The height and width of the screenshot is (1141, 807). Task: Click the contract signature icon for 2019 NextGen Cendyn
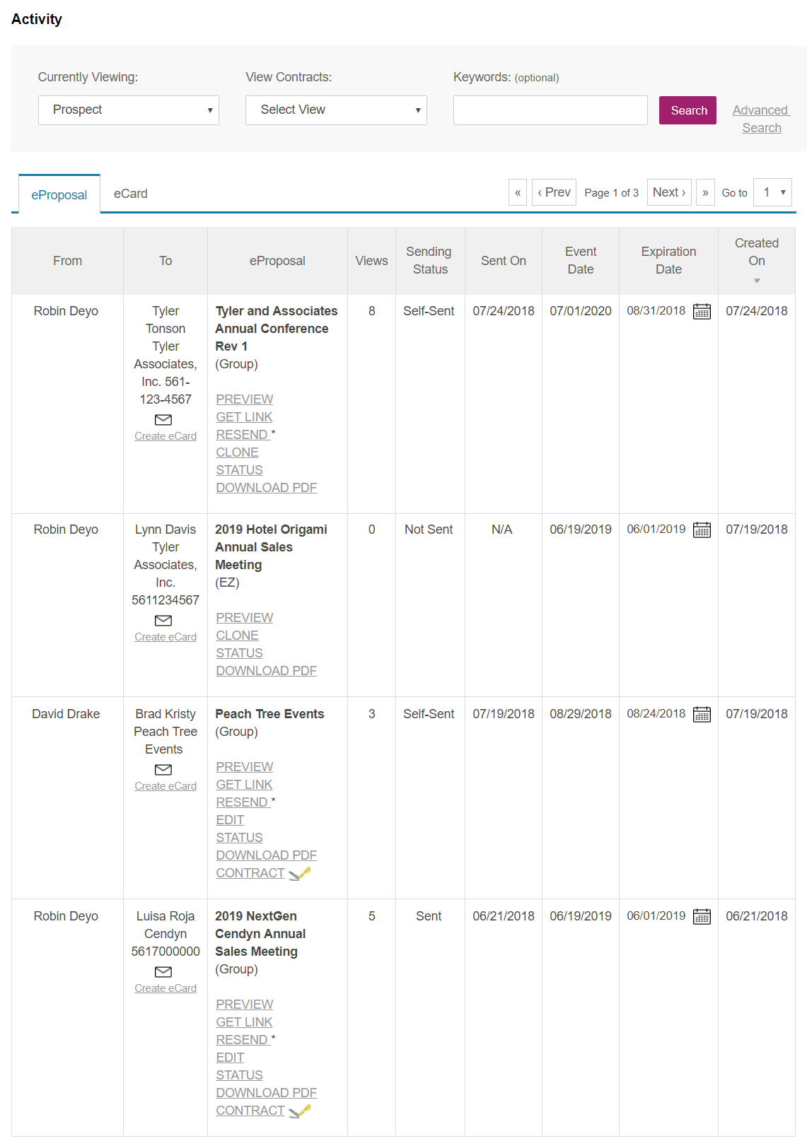[x=300, y=1111]
